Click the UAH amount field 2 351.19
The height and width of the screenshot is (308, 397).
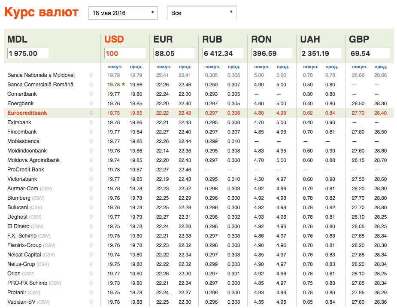321,53
